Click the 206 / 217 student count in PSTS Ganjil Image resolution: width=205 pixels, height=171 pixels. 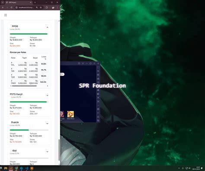[x=34, y=114]
